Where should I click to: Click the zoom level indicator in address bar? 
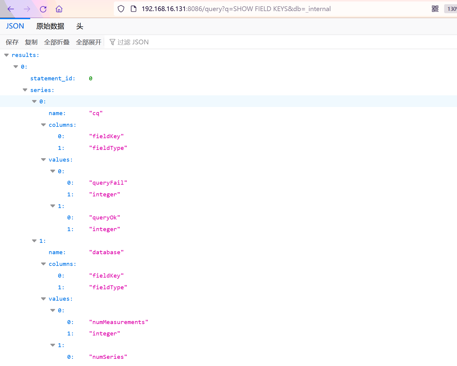coord(451,9)
